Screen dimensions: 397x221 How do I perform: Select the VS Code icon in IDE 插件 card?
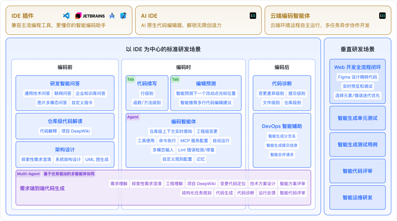click(x=65, y=15)
